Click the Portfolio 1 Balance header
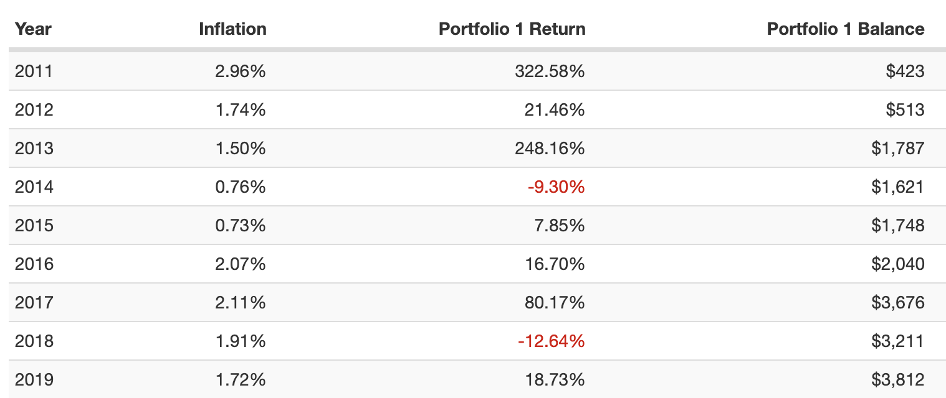 845,29
